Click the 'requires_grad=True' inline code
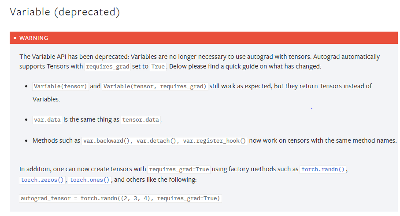The width and height of the screenshot is (400, 216). pos(179,169)
